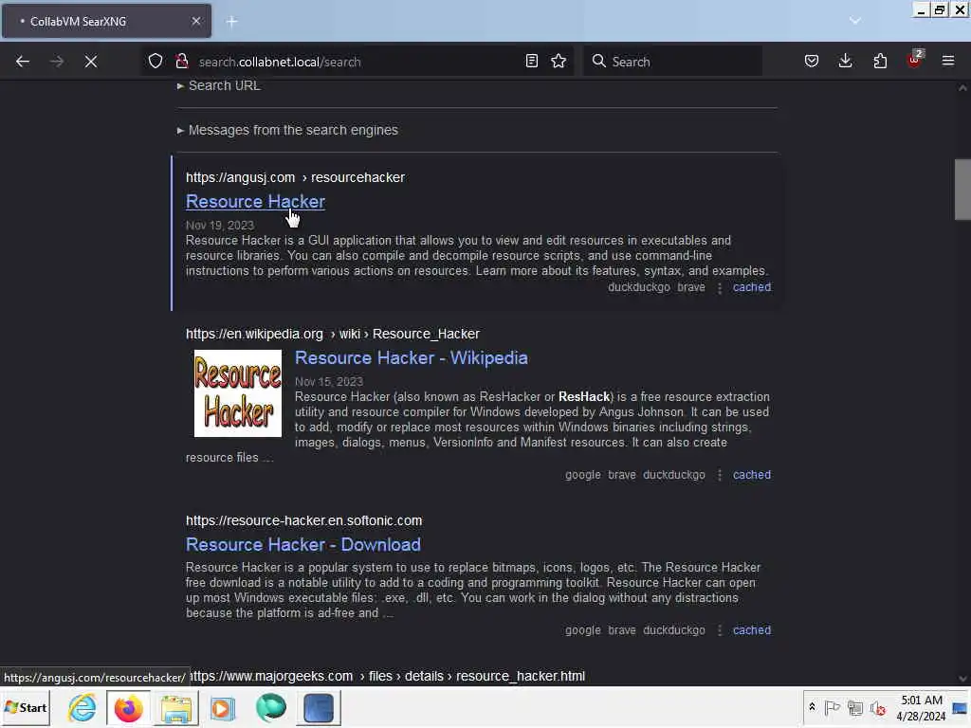Toggle reader view icon
The height and width of the screenshot is (728, 971).
point(531,62)
